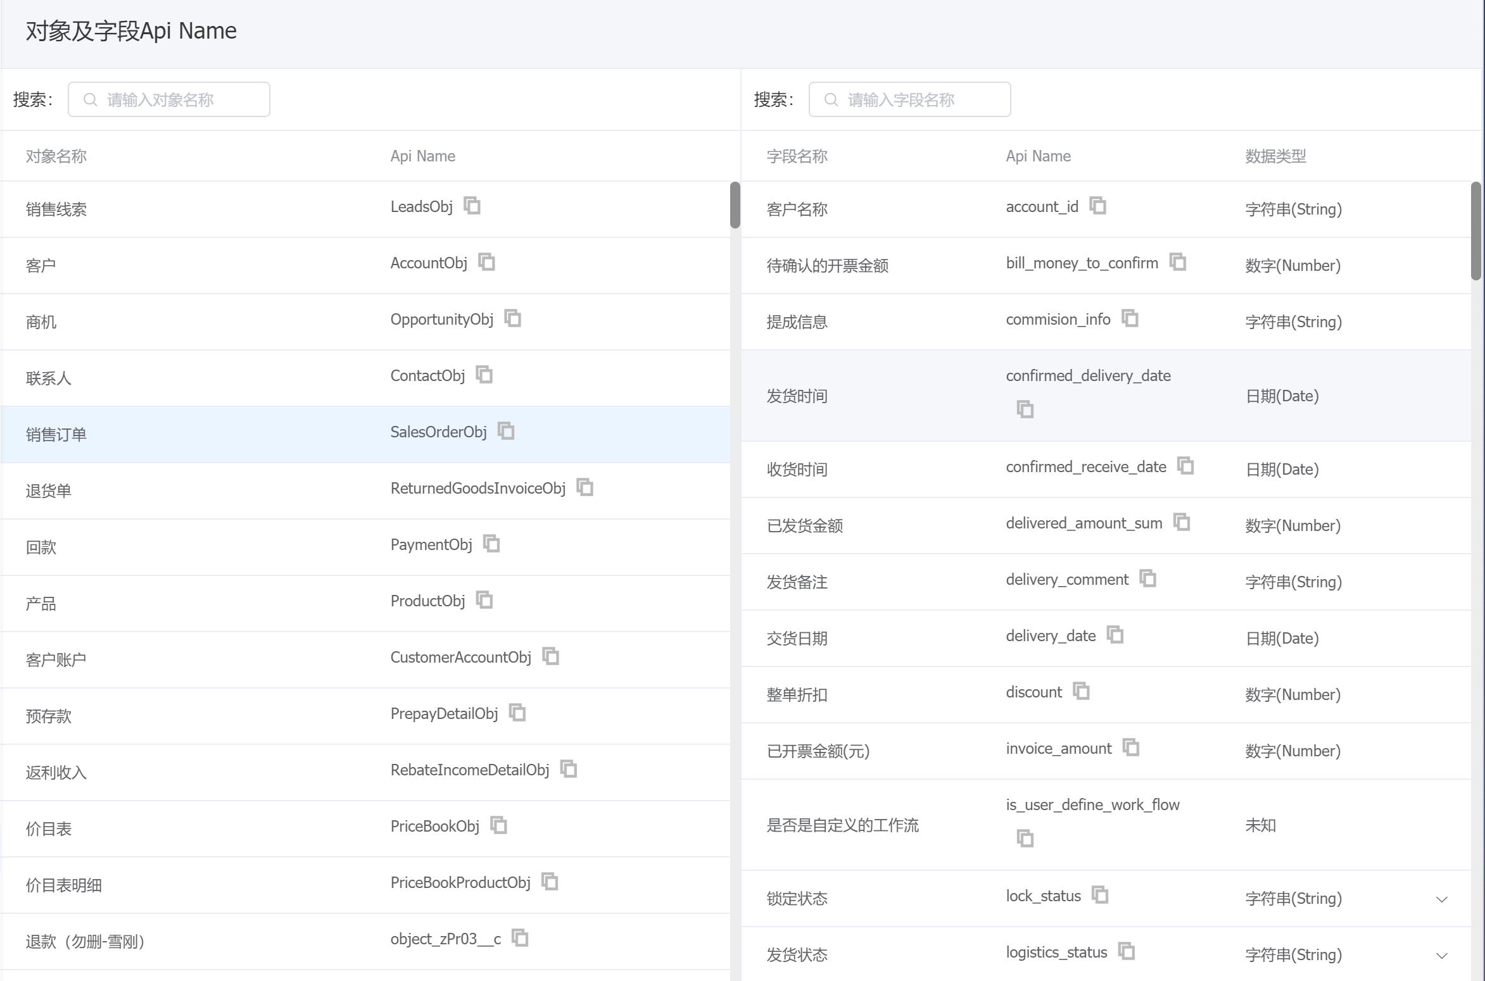The image size is (1485, 981).
Task: Copy the delivery_comment field name
Action: coord(1148,578)
